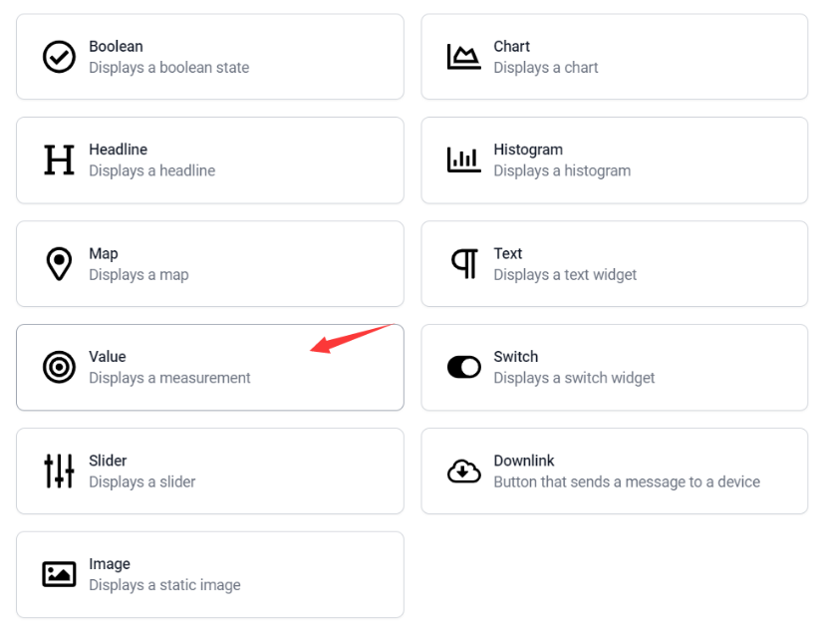Choose the Chart widget title
This screenshot has width=821, height=630.
tap(511, 46)
